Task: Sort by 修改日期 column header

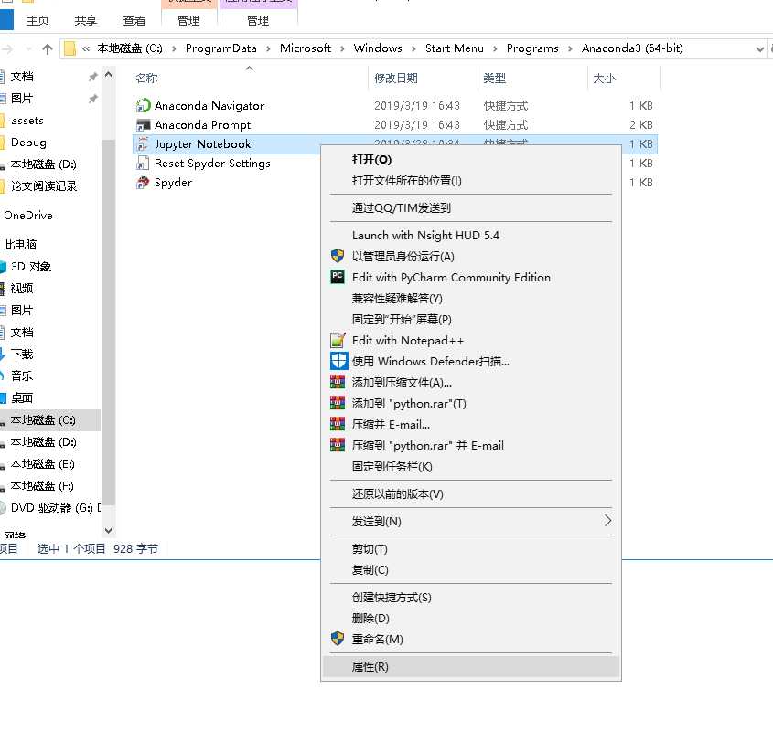Action: tap(396, 79)
